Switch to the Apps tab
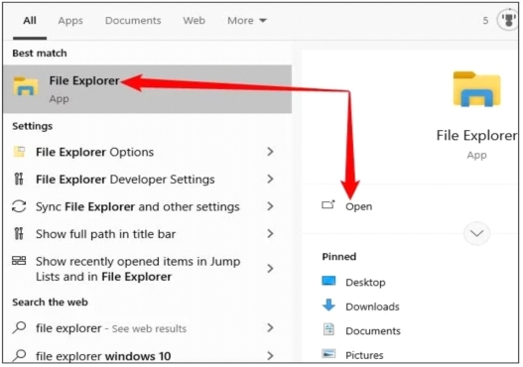 [x=70, y=21]
